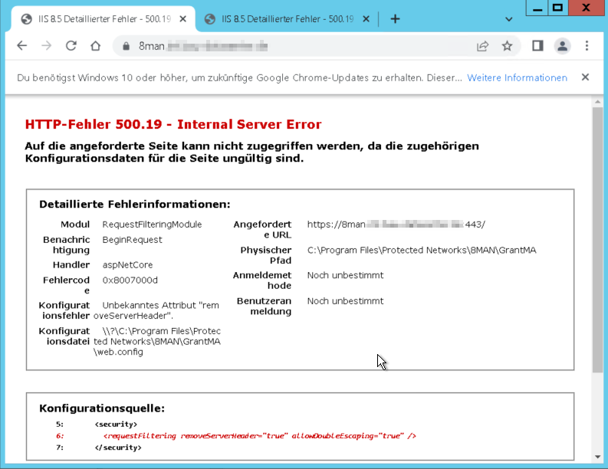Open a new tab

tap(395, 19)
